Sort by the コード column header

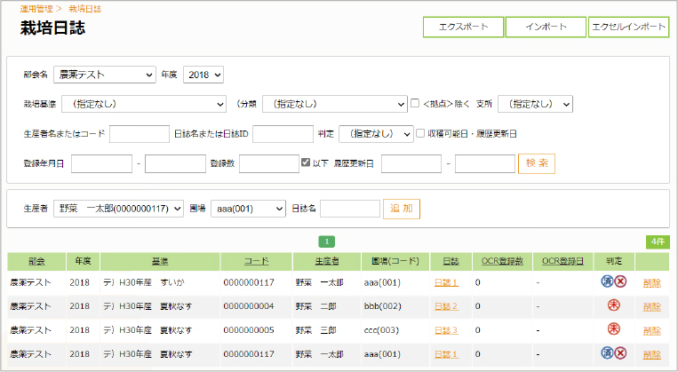(x=257, y=261)
